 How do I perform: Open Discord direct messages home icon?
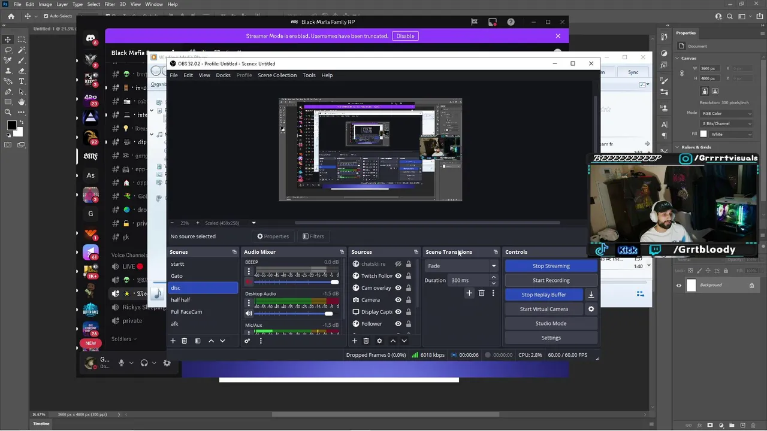pos(90,38)
